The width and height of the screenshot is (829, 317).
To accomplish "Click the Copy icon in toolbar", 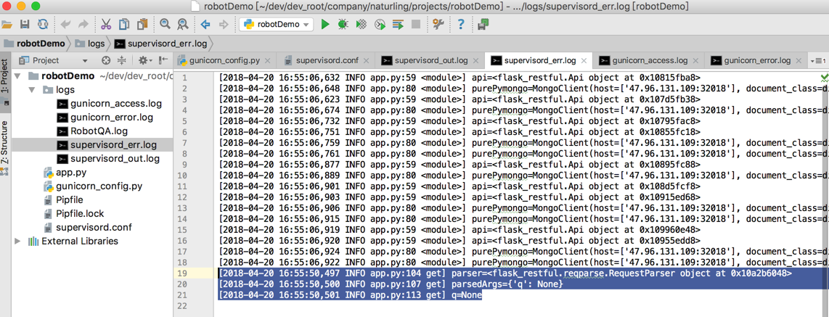I will point(124,25).
